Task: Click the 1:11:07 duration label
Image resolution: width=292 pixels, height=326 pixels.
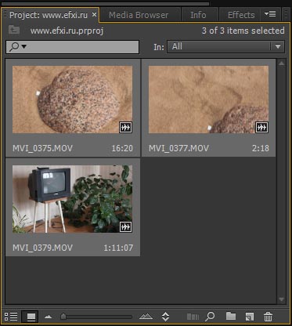Action: [118, 248]
